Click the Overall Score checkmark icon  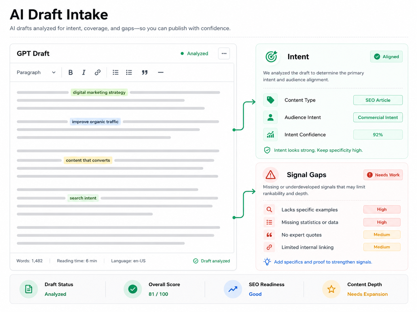pos(133,289)
